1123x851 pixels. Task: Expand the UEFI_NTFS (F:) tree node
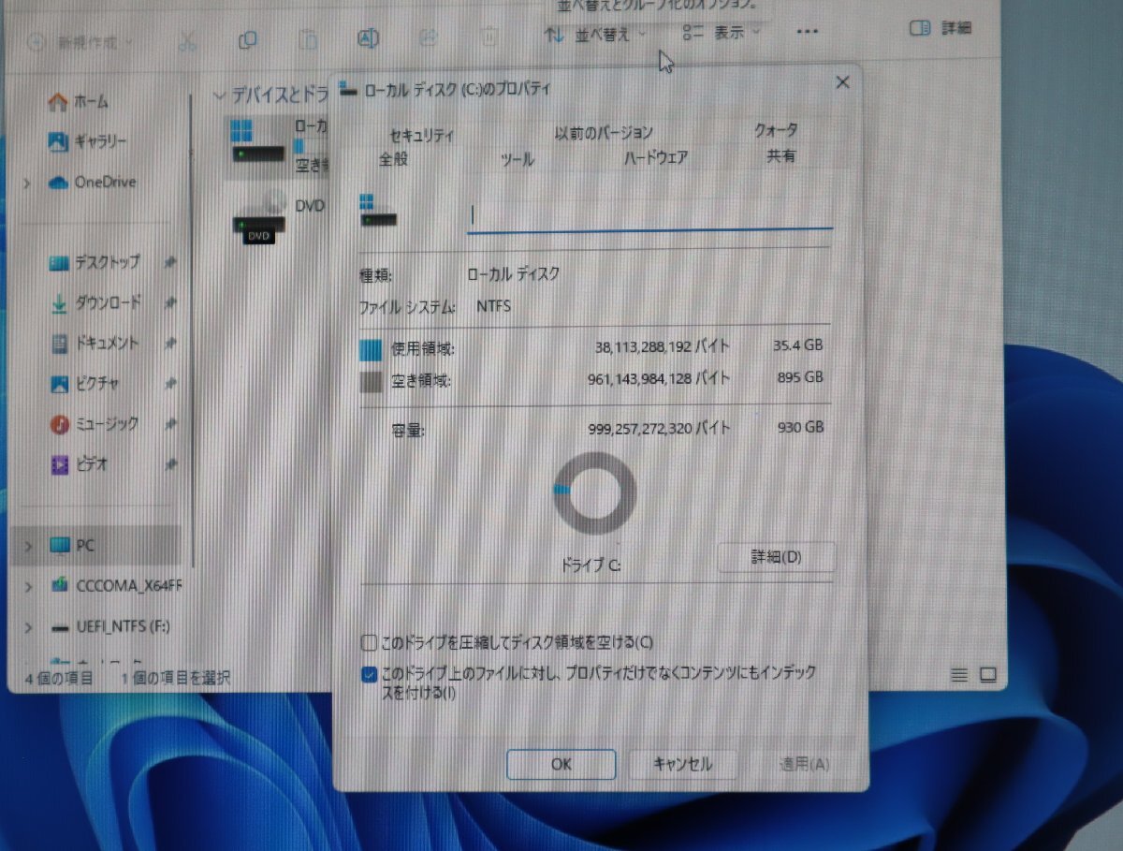click(28, 626)
